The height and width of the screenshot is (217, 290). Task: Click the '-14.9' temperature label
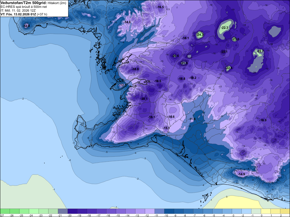click(x=241, y=174)
